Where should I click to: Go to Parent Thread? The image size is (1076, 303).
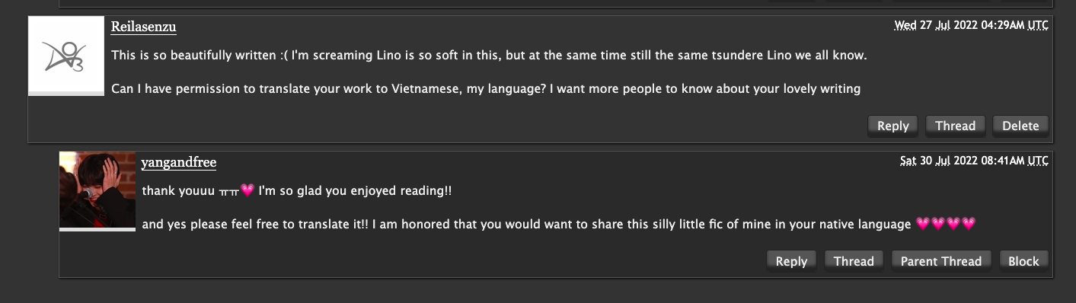pyautogui.click(x=941, y=261)
